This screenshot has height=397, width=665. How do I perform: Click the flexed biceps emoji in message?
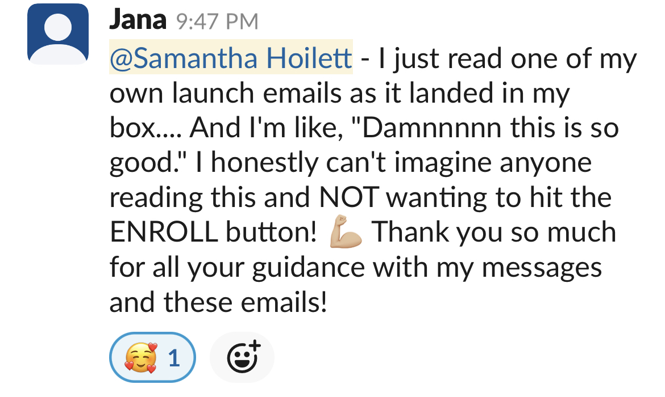(x=345, y=231)
